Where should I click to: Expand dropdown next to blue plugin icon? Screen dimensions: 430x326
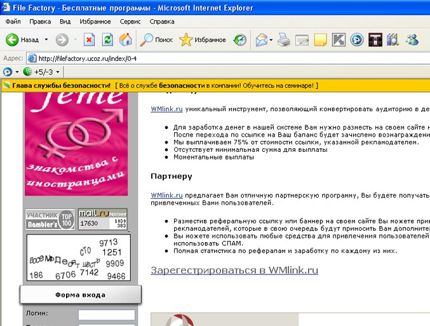tap(17, 72)
